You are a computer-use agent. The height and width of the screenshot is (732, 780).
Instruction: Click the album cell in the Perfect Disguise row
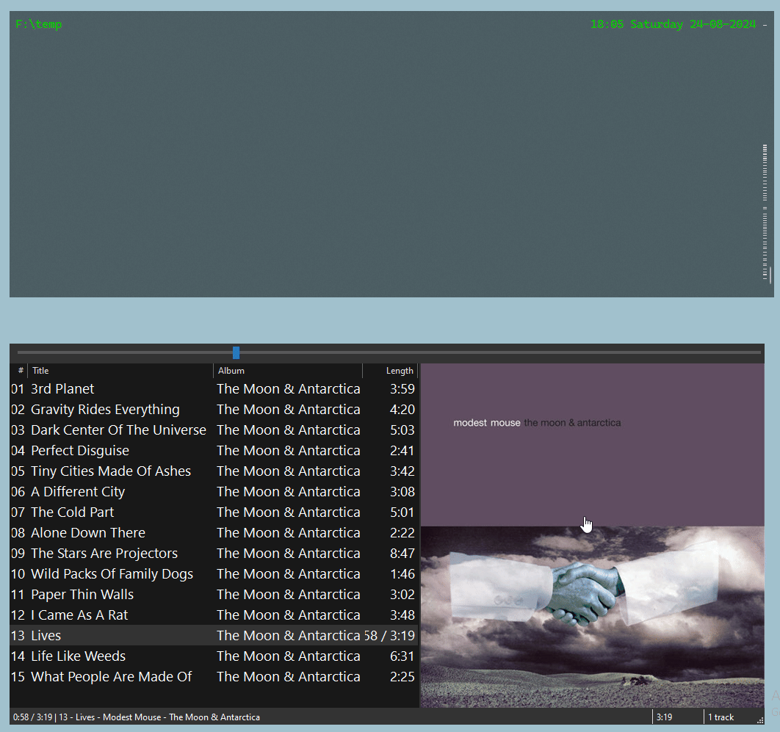pos(289,451)
